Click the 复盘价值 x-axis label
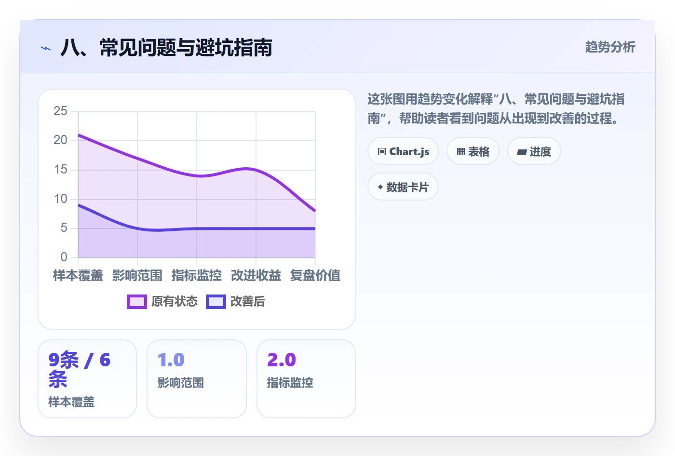This screenshot has height=456, width=675. coord(315,276)
